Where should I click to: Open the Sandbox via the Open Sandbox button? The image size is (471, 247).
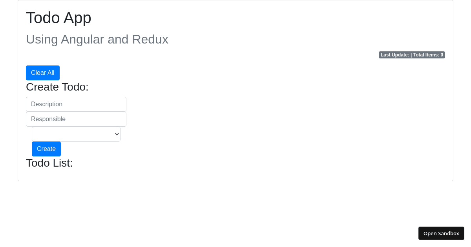[441, 233]
